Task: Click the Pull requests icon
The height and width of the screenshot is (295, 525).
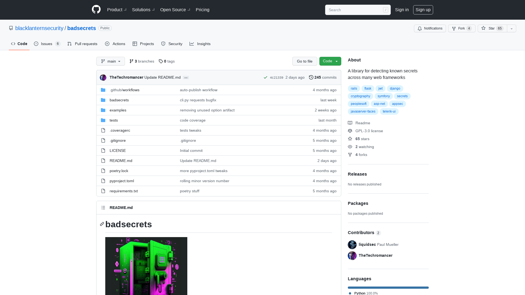Action: click(69, 44)
